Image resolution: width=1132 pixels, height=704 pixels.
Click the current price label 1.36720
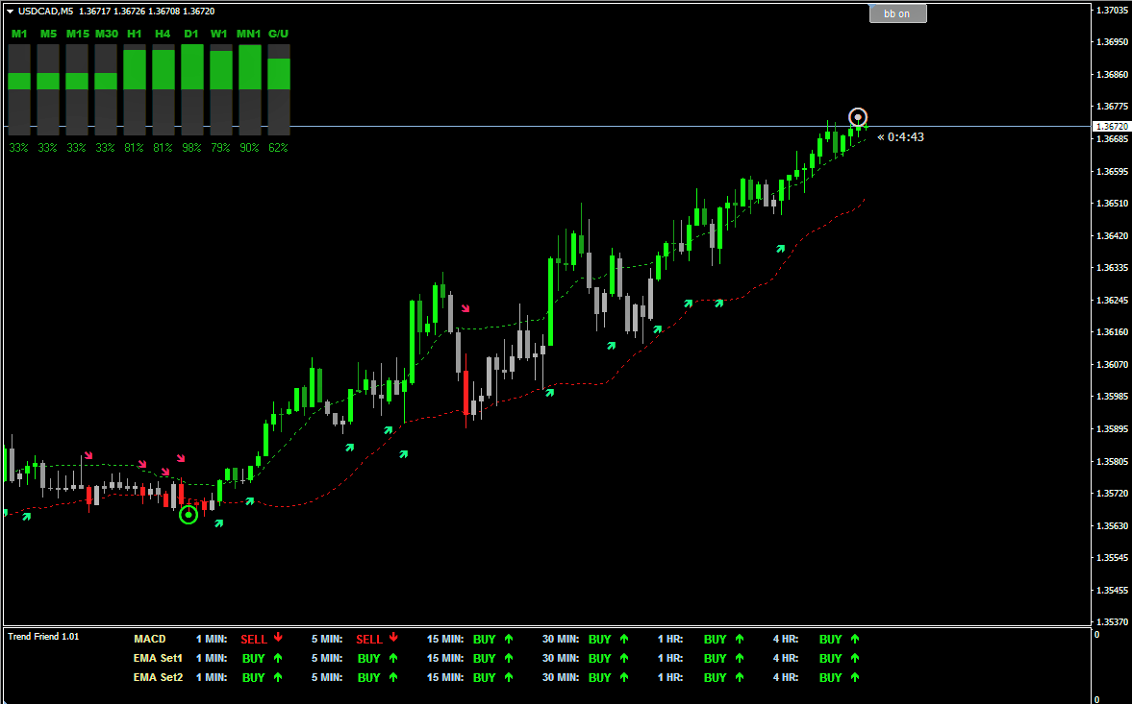point(1112,126)
